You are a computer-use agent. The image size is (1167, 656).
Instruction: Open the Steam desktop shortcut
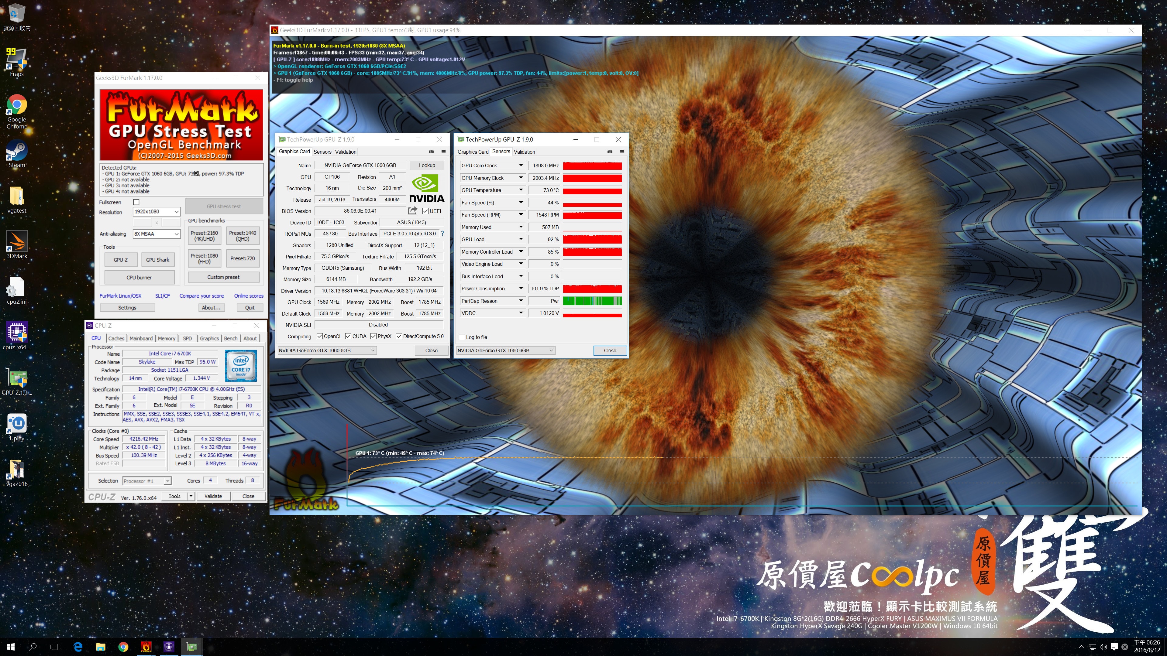(17, 154)
